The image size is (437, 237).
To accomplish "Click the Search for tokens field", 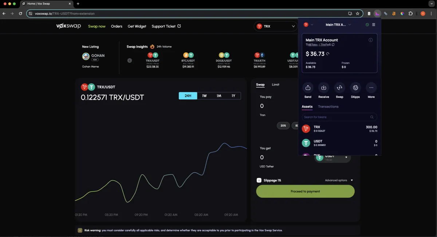I will pyautogui.click(x=339, y=117).
